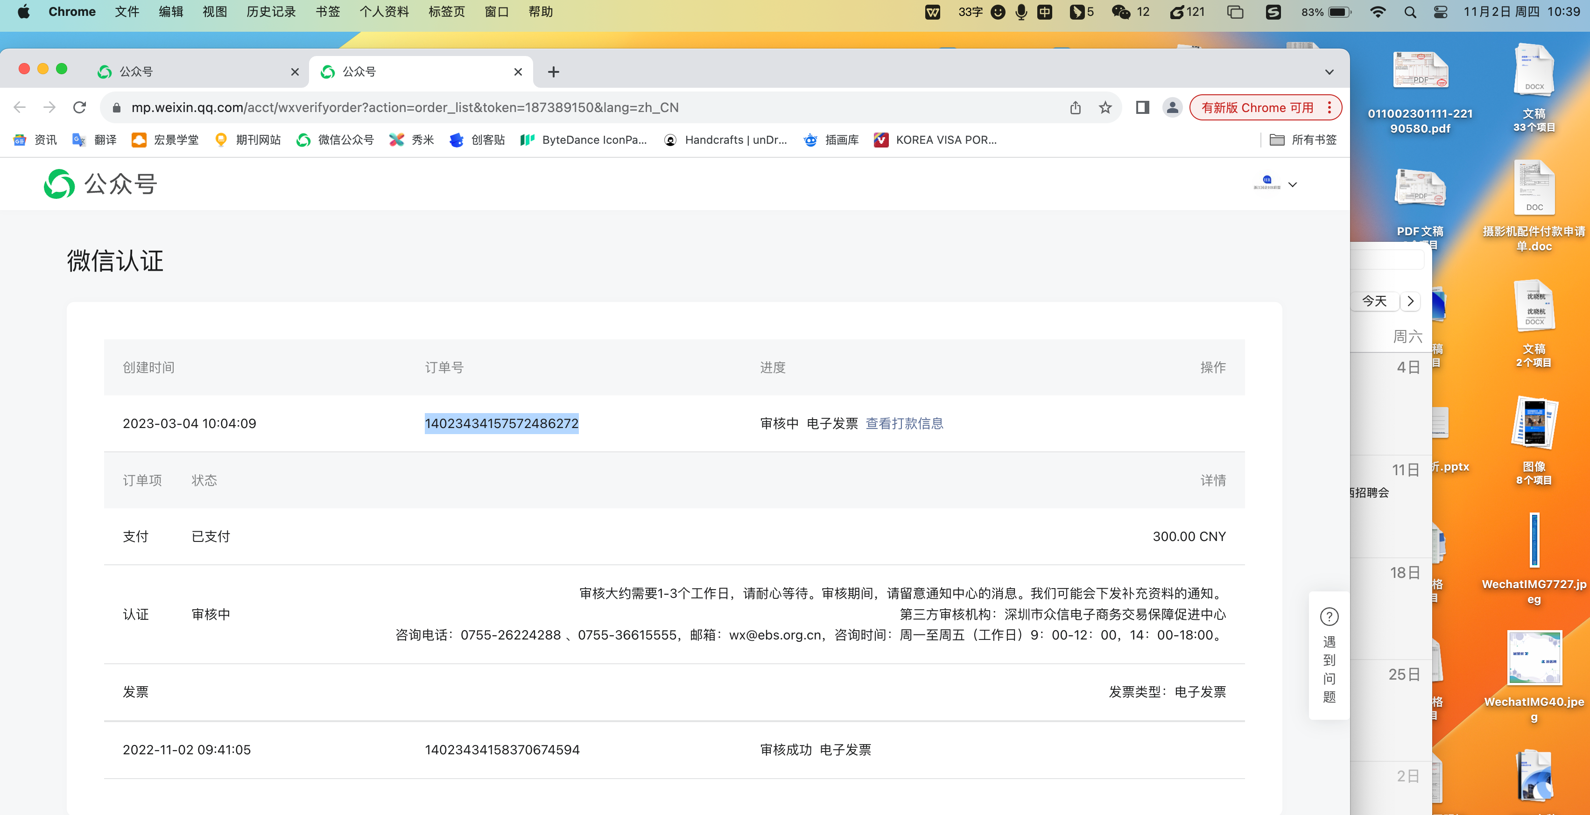Screen dimensions: 1590x815
Task: Click 有新版 Chrome 可用 update button
Action: click(1257, 107)
